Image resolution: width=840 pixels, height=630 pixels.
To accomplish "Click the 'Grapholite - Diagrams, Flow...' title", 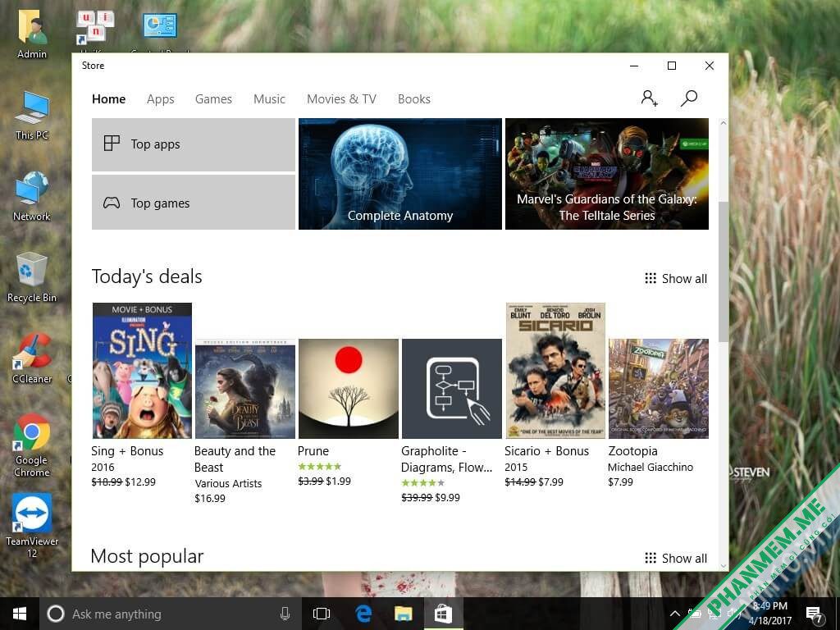I will (447, 459).
